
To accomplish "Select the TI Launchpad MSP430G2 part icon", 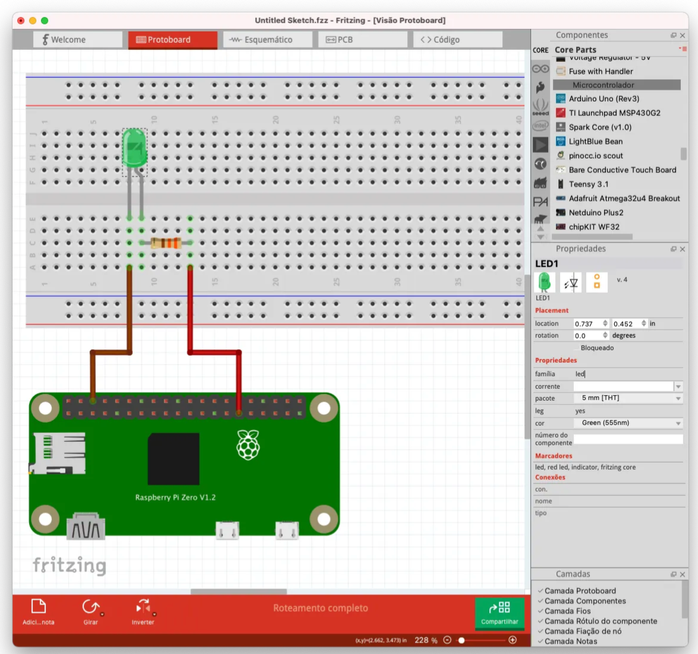I will pos(561,112).
